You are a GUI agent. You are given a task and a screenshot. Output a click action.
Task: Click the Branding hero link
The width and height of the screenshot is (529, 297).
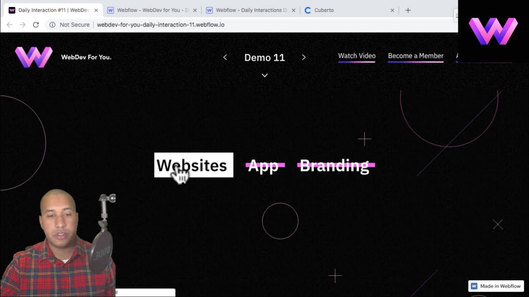(x=336, y=166)
